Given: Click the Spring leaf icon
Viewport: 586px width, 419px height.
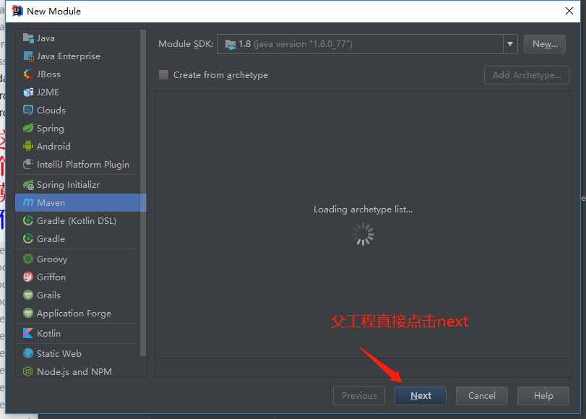Looking at the screenshot, I should 28,128.
